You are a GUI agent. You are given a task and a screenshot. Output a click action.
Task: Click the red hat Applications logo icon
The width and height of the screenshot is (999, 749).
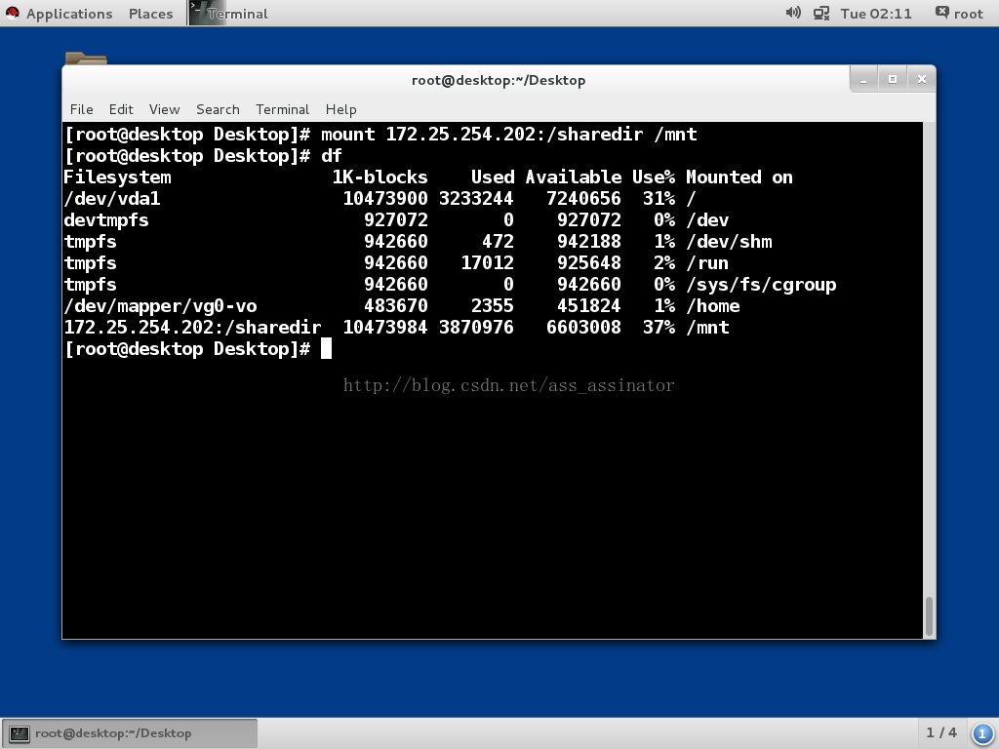(12, 13)
